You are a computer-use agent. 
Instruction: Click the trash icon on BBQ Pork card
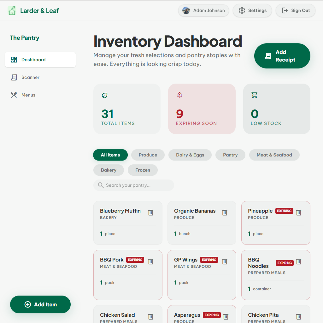pos(150,261)
